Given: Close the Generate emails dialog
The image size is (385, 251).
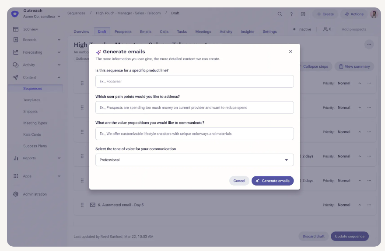Looking at the screenshot, I should (x=290, y=52).
